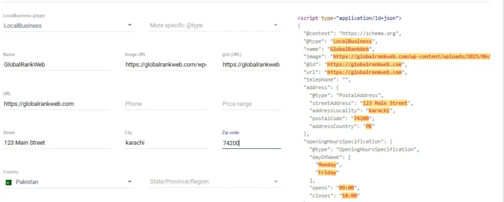Viewport: 504px width, 202px height.
Task: Click the highlighted "PK" country code
Action: 369,127
